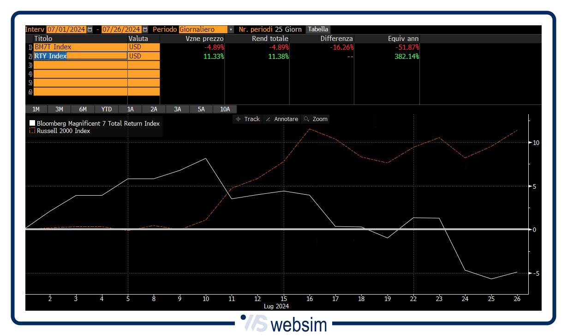Click the RTY Index title field

[x=80, y=56]
